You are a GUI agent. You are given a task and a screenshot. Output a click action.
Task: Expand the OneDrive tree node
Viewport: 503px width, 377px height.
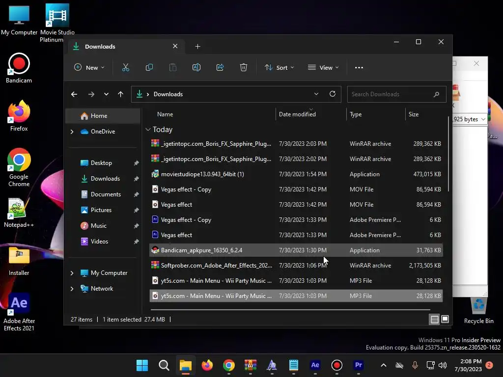[x=72, y=132]
